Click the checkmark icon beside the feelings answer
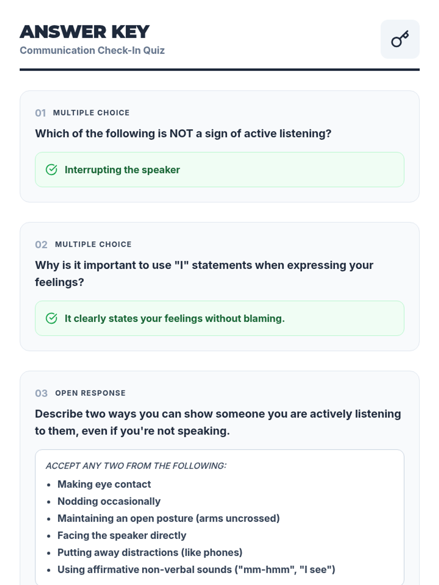 [x=52, y=318]
